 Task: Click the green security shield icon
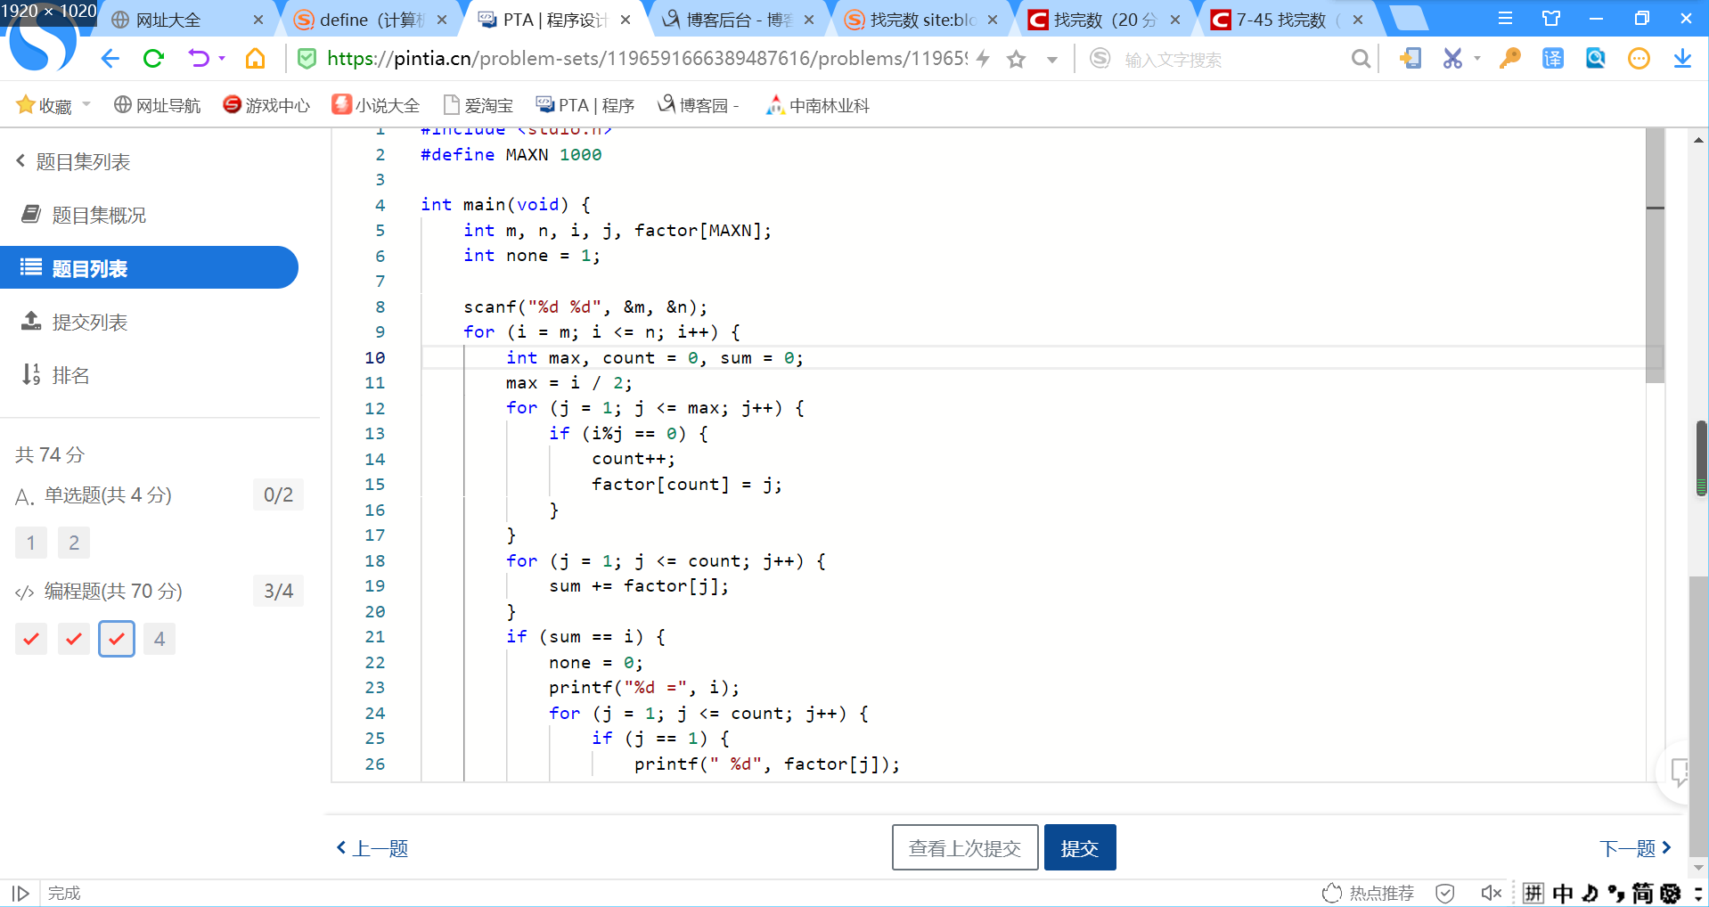pyautogui.click(x=307, y=59)
